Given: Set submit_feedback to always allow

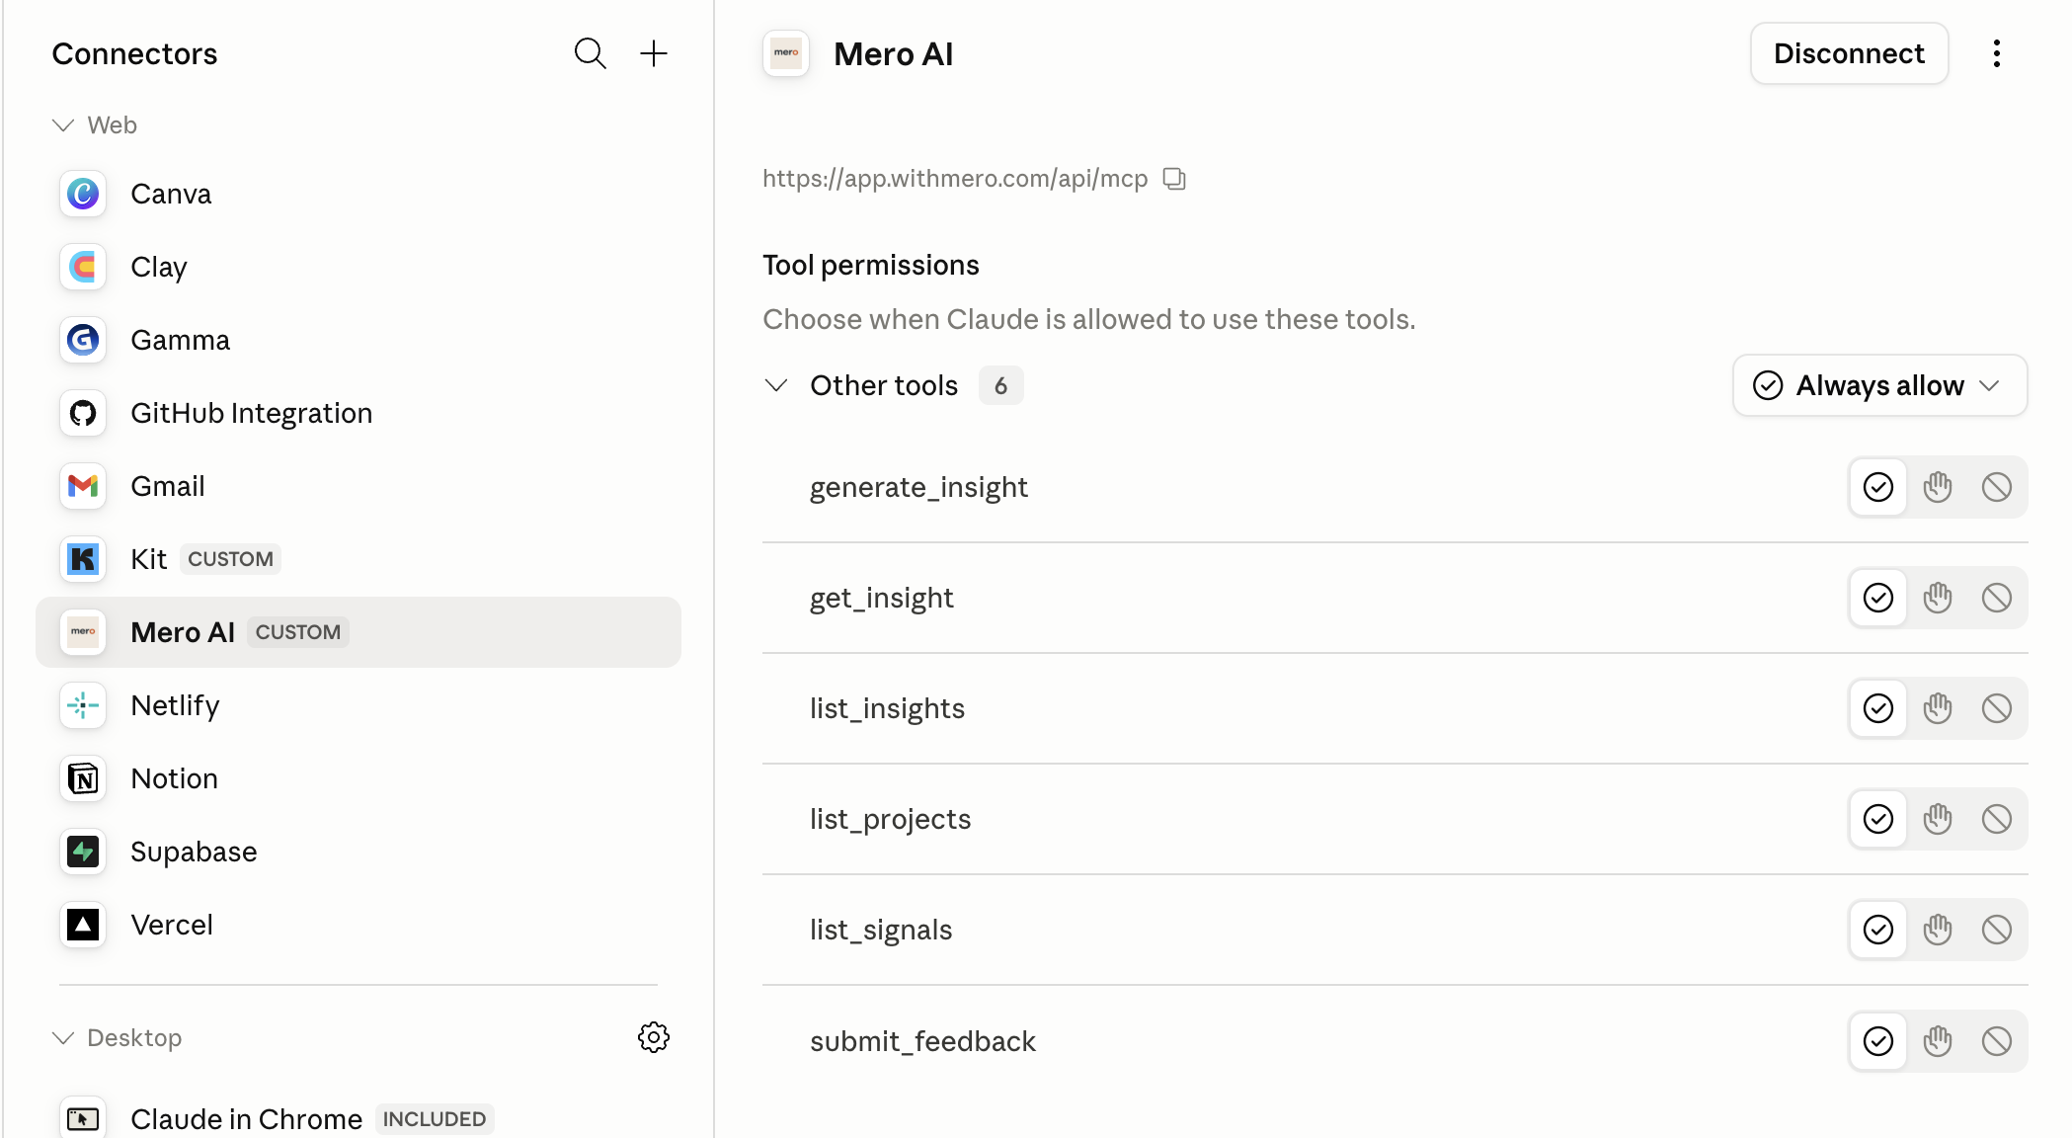Looking at the screenshot, I should pos(1878,1041).
